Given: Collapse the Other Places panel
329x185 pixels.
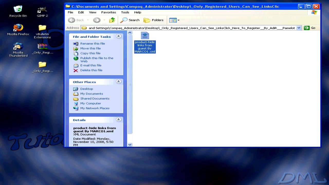Looking at the screenshot, I should pos(118,82).
